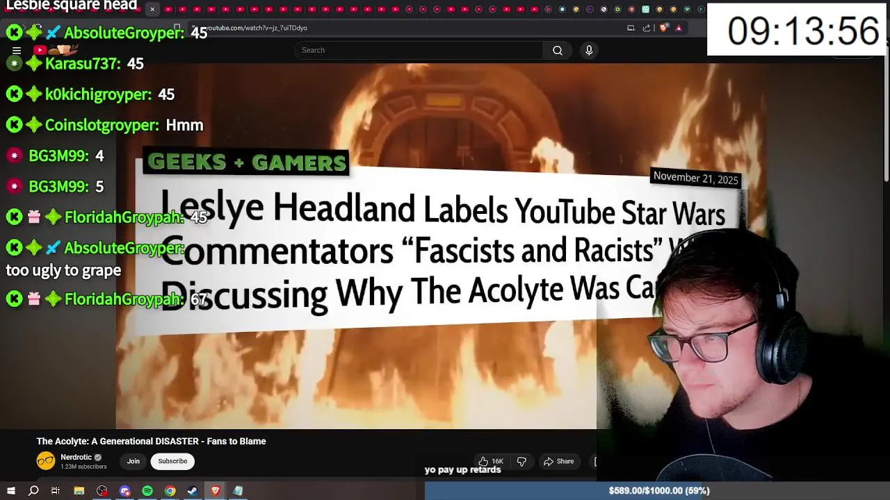Open taskbar app between File Explorer and Discord
This screenshot has height=500, width=890.
coord(102,491)
